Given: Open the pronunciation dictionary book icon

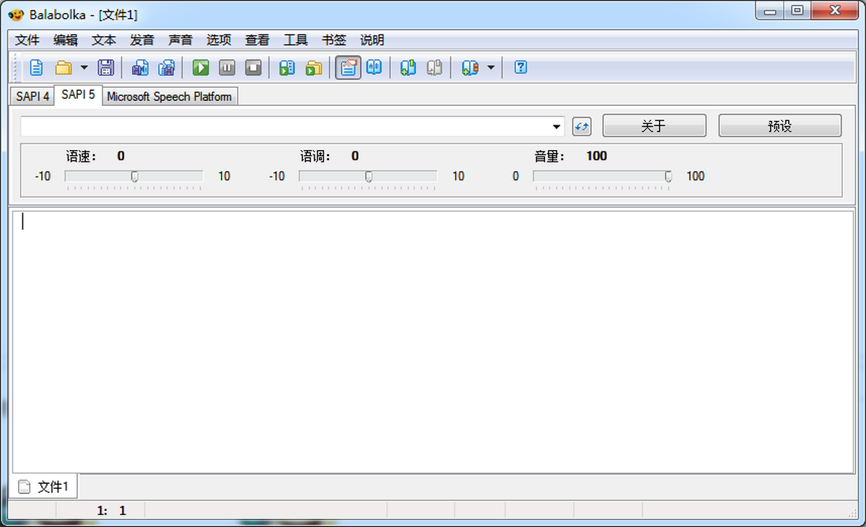Looking at the screenshot, I should point(374,68).
